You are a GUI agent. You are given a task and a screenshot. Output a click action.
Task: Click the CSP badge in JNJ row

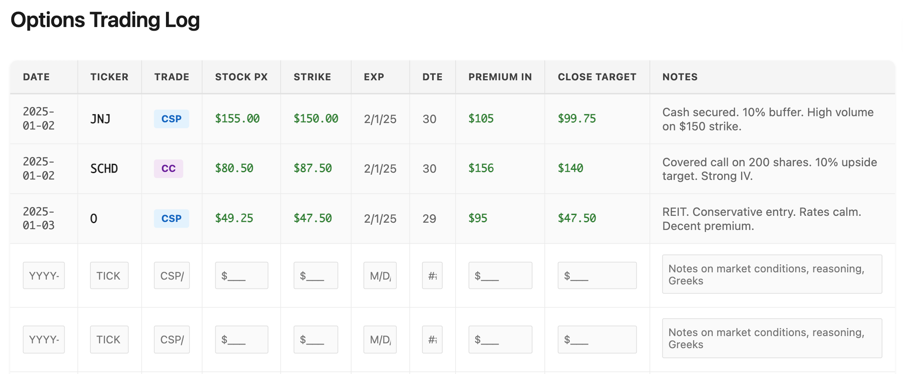pyautogui.click(x=171, y=119)
